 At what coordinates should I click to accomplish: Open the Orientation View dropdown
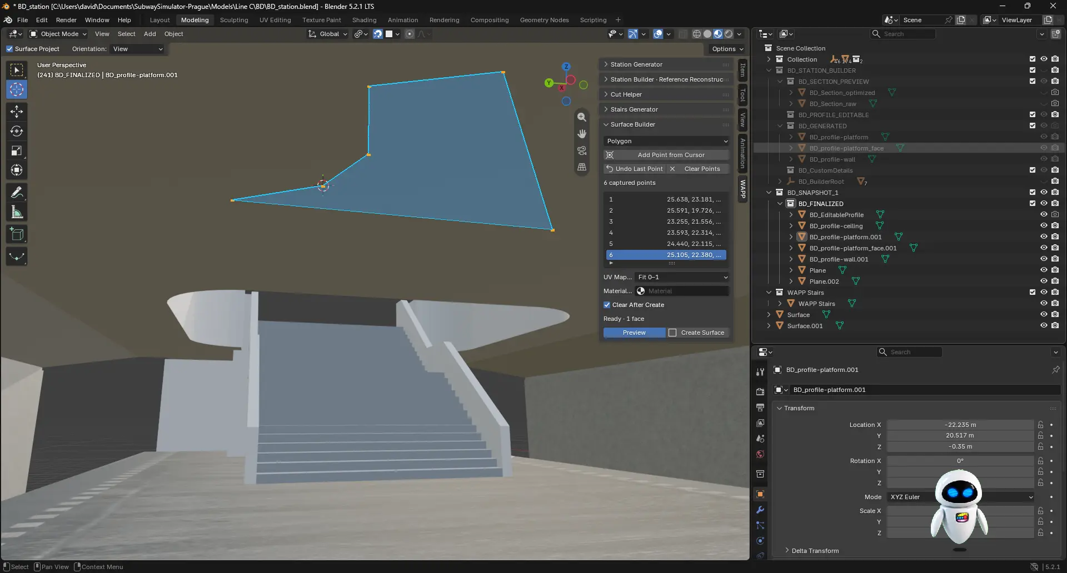(137, 49)
